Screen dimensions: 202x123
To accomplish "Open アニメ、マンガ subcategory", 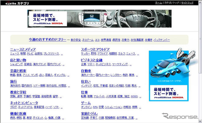I will pyautogui.click(x=30, y=75).
